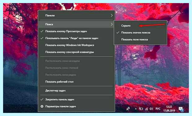Click greyed Расположить окна стопкой
The width and height of the screenshot is (192, 116).
point(76,68)
